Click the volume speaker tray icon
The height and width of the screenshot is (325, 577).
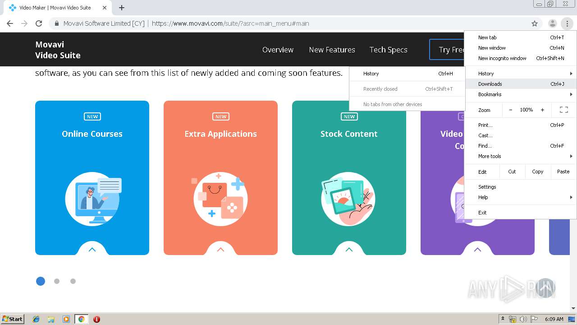[523, 319]
